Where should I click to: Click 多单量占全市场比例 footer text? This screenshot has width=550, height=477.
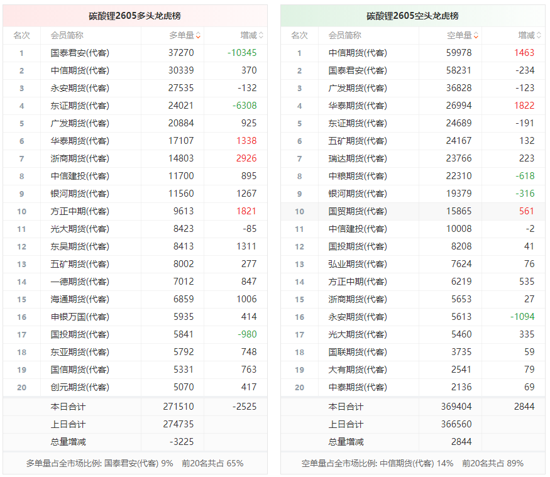pos(135,463)
